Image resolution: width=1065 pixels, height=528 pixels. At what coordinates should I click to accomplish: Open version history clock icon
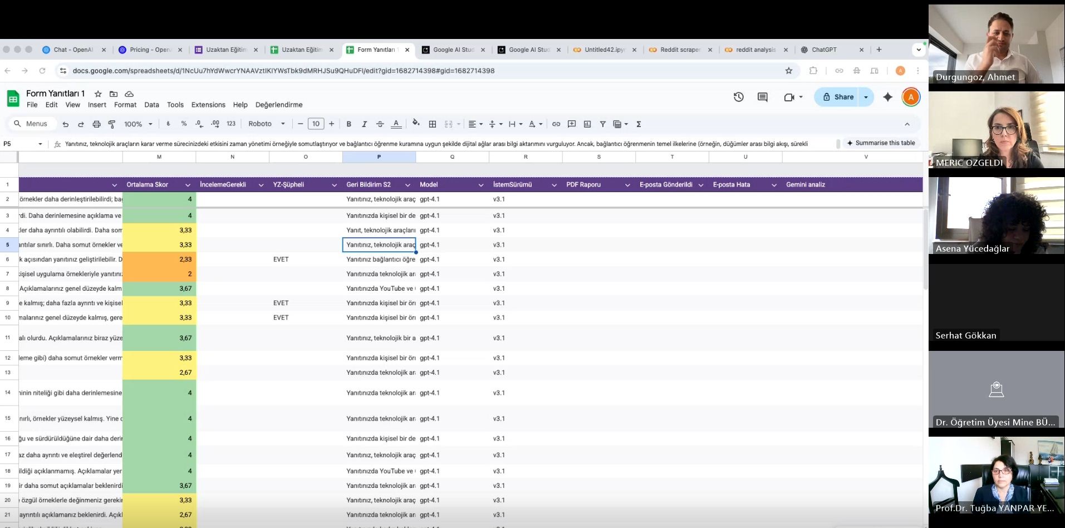[738, 97]
